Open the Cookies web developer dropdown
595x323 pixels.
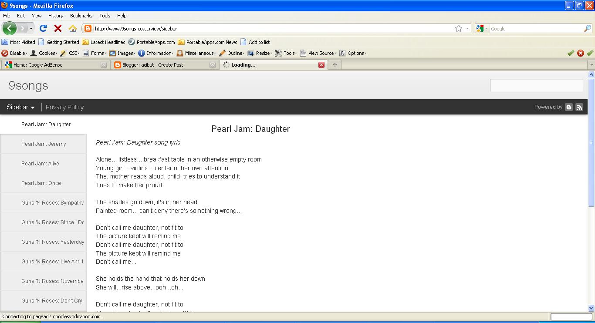(x=44, y=53)
